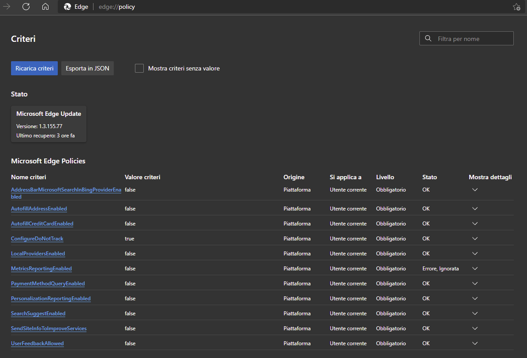
Task: Click the true value of ConfigureDoNotTrack
Action: point(129,239)
